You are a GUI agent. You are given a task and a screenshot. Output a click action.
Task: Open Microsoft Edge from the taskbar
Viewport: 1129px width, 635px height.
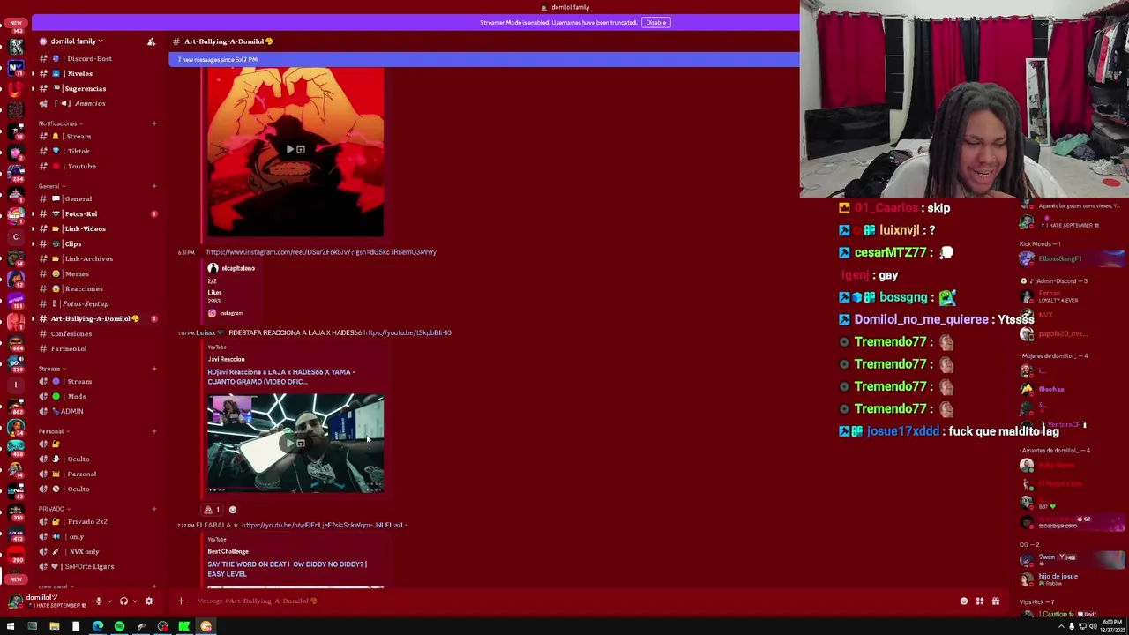coord(97,626)
